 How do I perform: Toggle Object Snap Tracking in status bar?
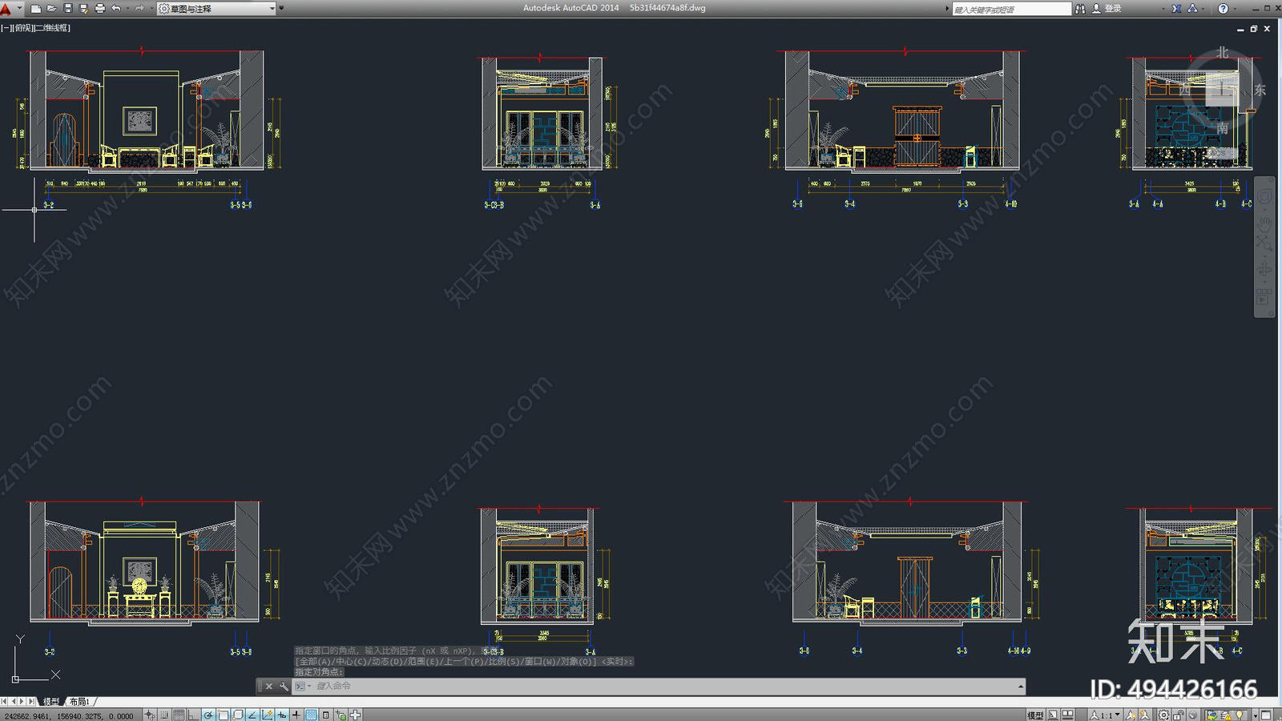point(252,715)
